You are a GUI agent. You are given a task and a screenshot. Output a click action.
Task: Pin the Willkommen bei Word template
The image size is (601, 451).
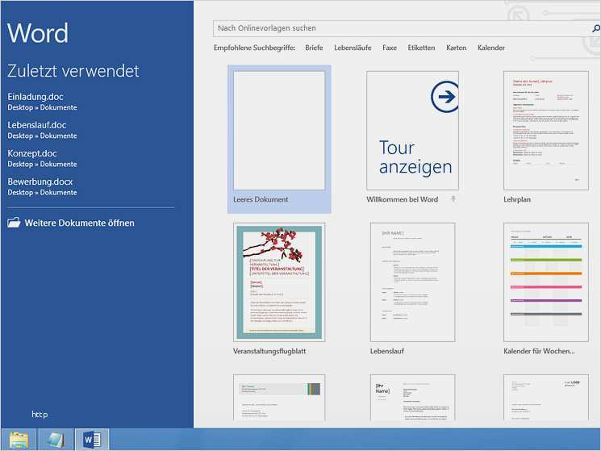pos(453,199)
